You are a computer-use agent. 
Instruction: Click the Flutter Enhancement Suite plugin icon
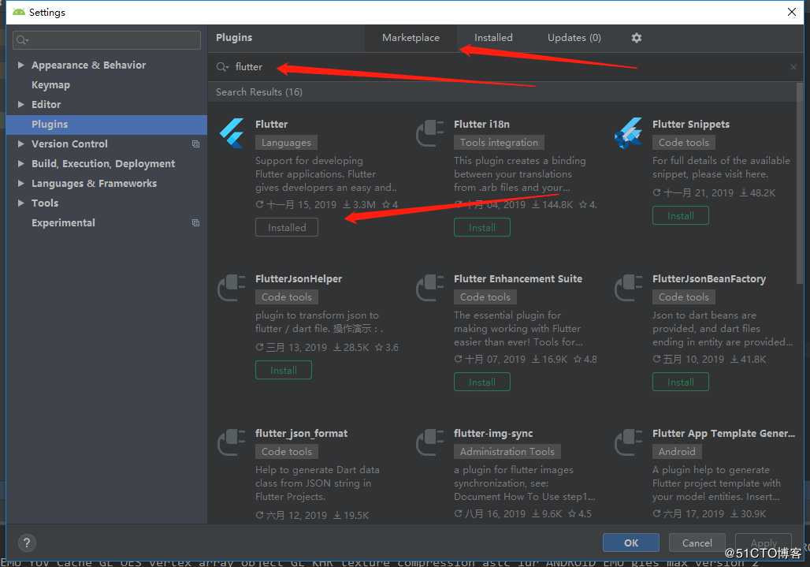[429, 288]
